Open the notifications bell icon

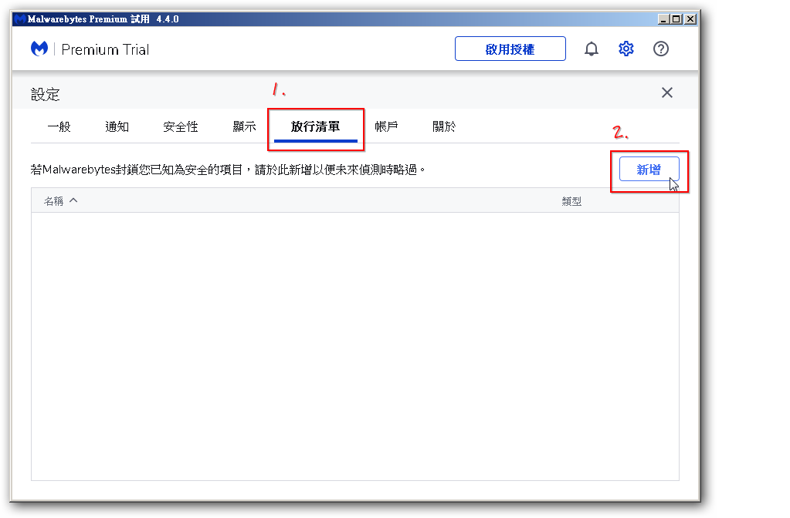coord(592,49)
